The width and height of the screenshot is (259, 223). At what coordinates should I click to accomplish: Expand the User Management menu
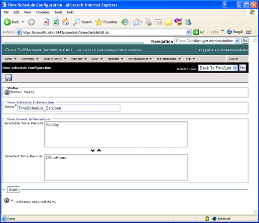point(140,59)
